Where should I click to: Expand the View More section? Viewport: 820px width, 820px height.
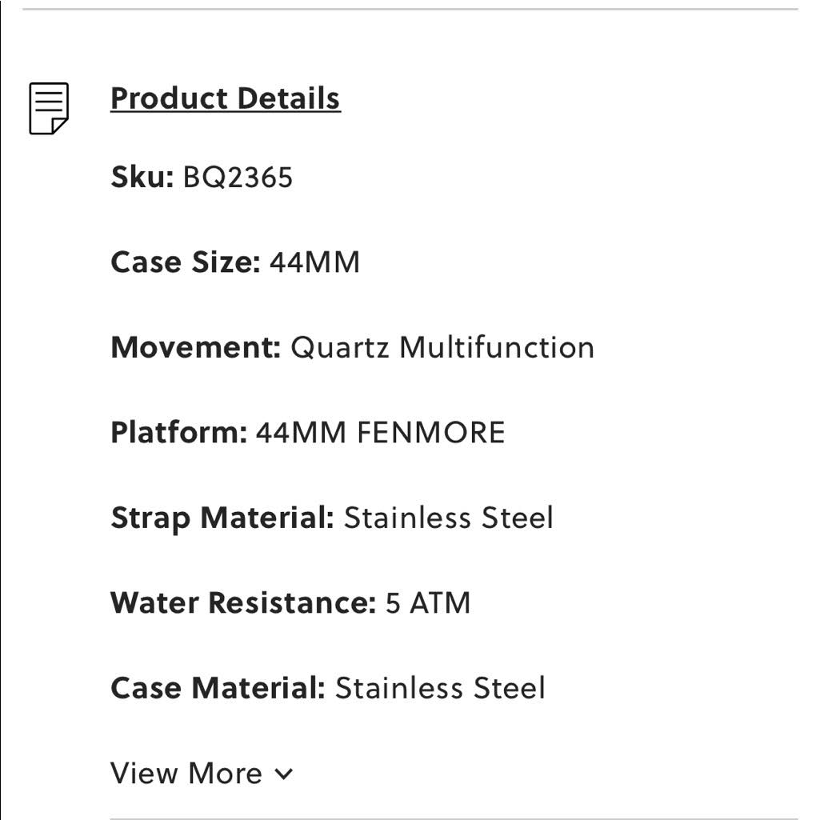(x=202, y=773)
